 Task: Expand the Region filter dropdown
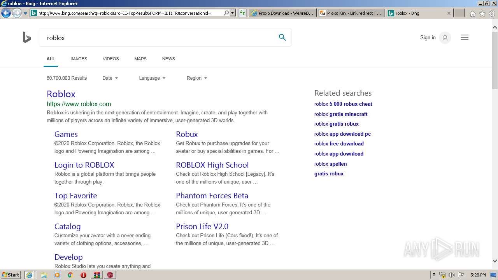pos(197,78)
